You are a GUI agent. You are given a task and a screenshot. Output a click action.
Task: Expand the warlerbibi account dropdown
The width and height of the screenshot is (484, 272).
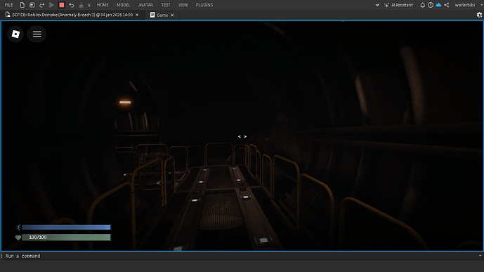(x=482, y=5)
